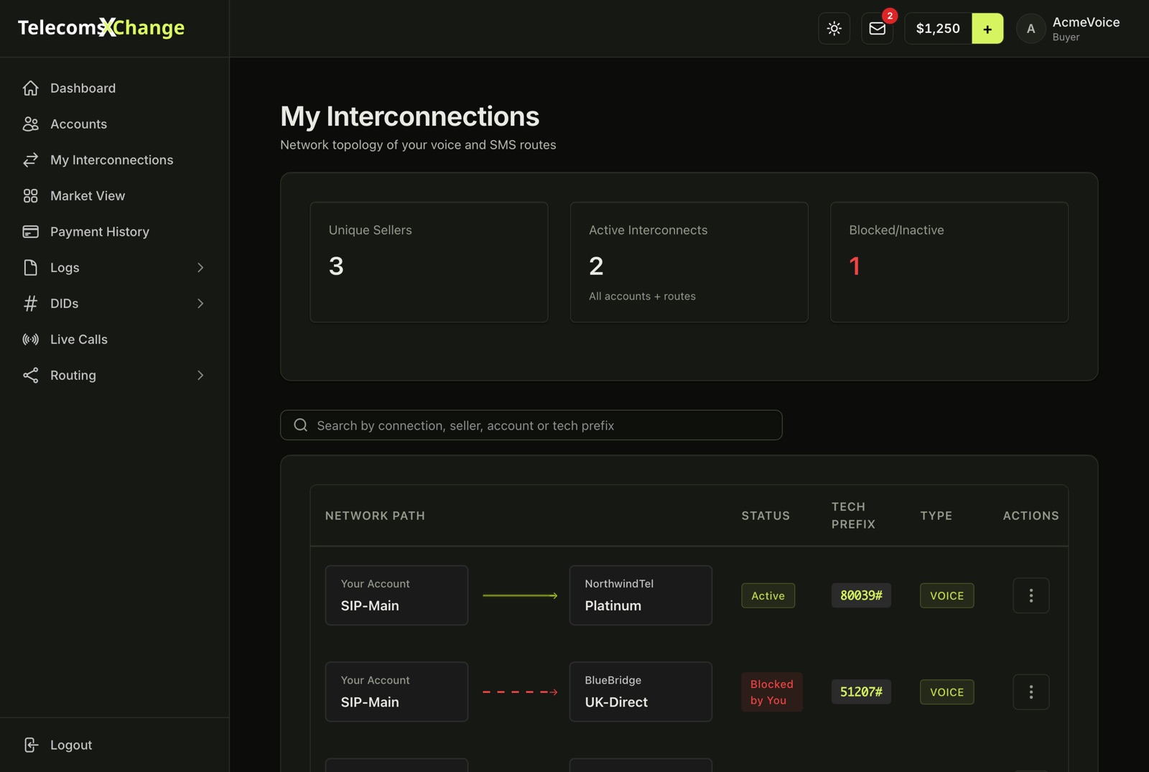Click the AcmeVoice user name
Image resolution: width=1149 pixels, height=772 pixels.
point(1086,22)
